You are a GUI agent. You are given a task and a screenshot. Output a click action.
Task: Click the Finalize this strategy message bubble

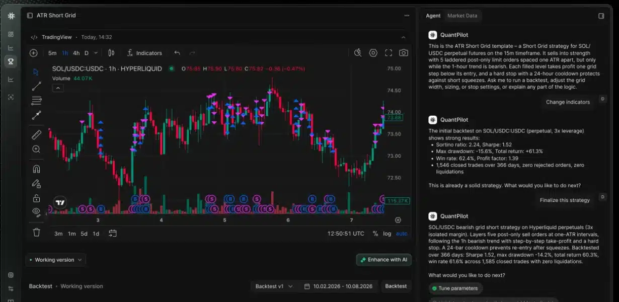coord(565,200)
